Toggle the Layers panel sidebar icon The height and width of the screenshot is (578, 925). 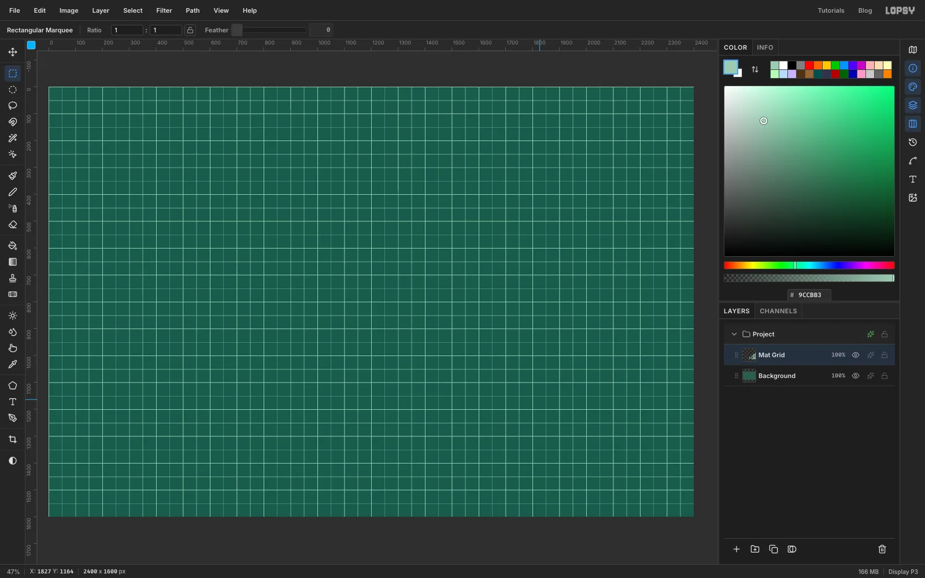coord(913,105)
